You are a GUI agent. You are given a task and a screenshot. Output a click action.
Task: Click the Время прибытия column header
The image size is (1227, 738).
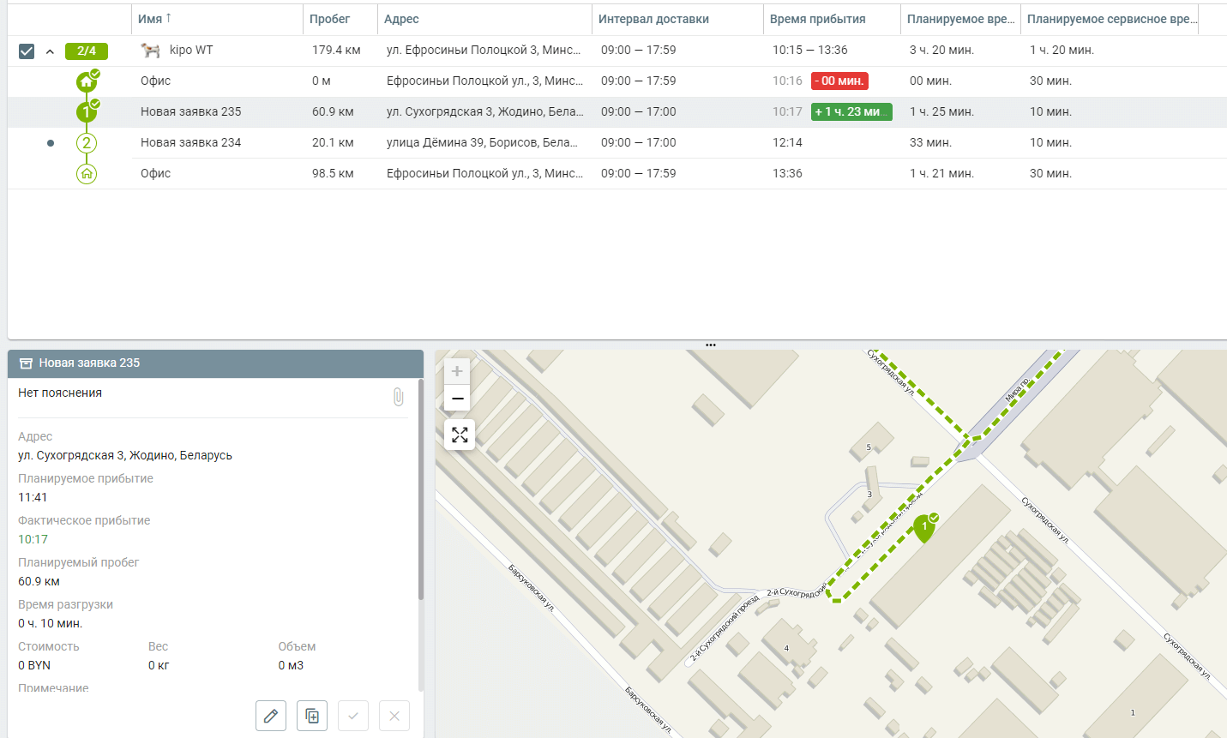click(x=817, y=19)
